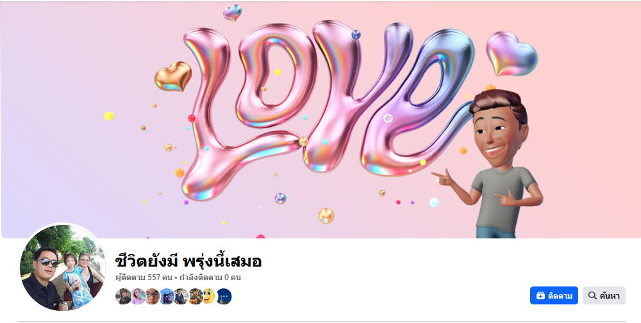641x323 pixels.
Task: Open the circular profile picture
Action: point(63,267)
